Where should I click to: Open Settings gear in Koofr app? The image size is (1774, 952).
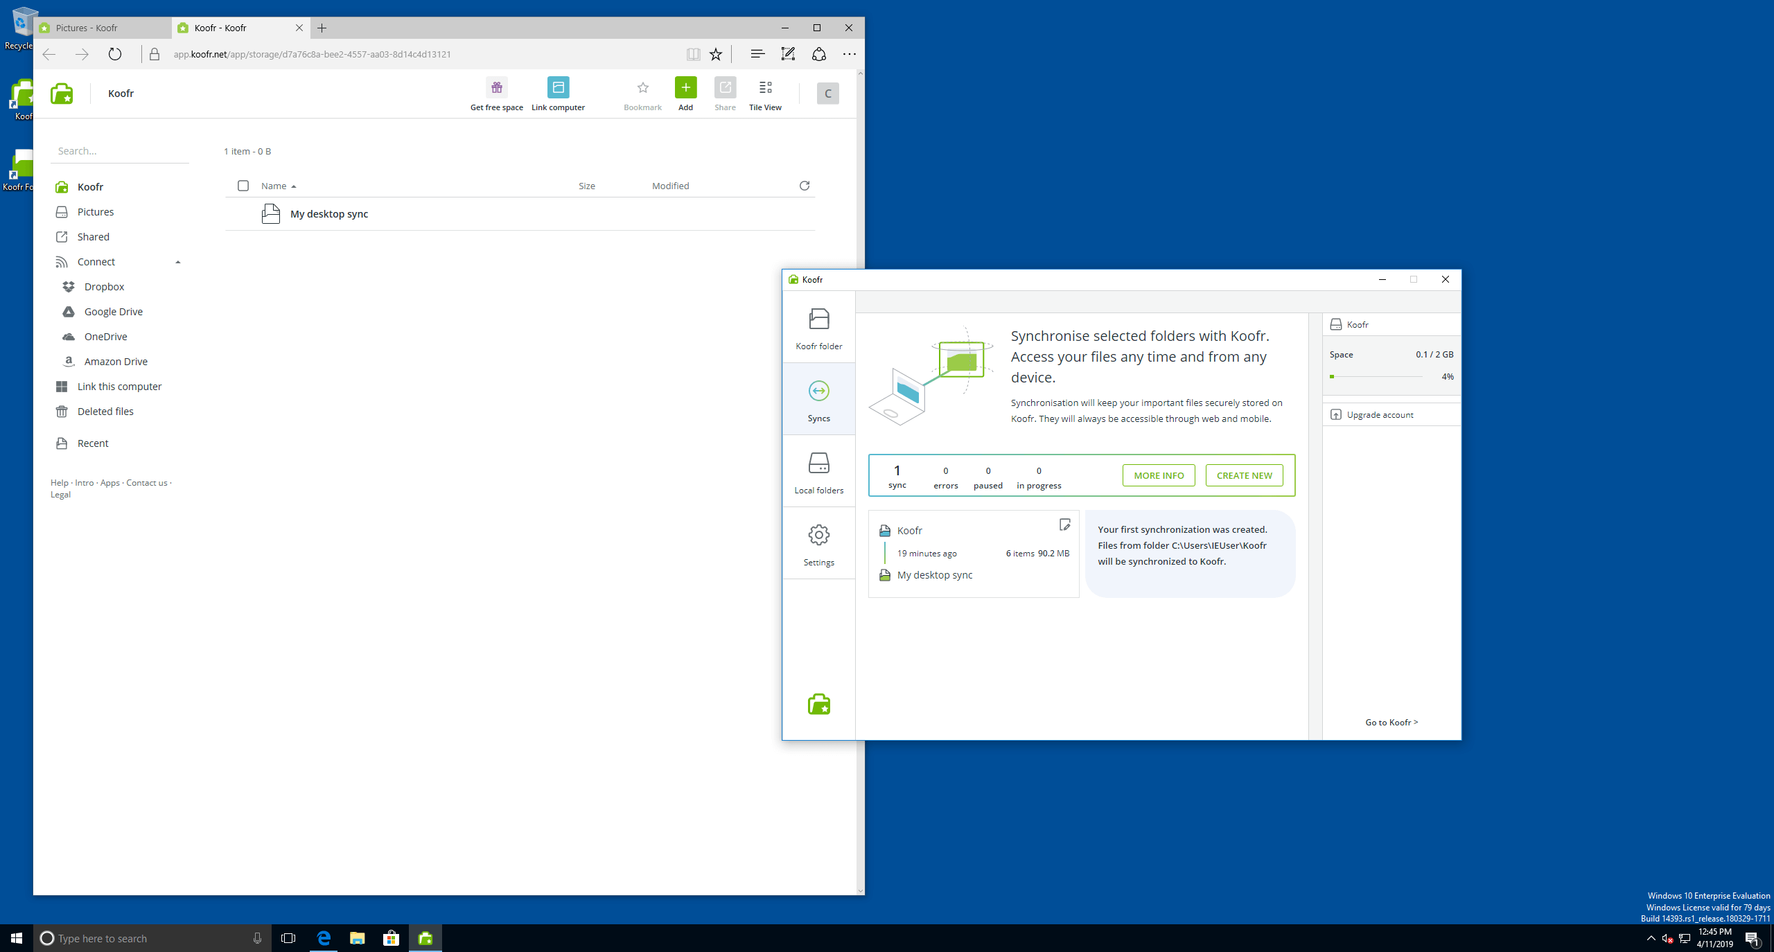(x=818, y=545)
